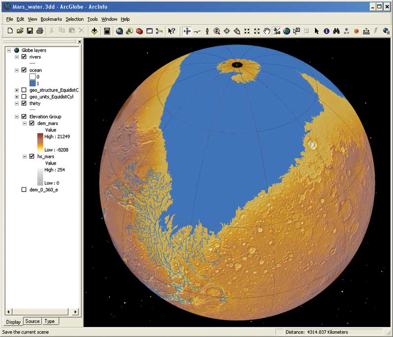Switch to the Source tab
This screenshot has height=337, width=393.
[x=32, y=321]
